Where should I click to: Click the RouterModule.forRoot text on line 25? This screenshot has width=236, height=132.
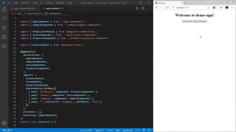click(39, 88)
